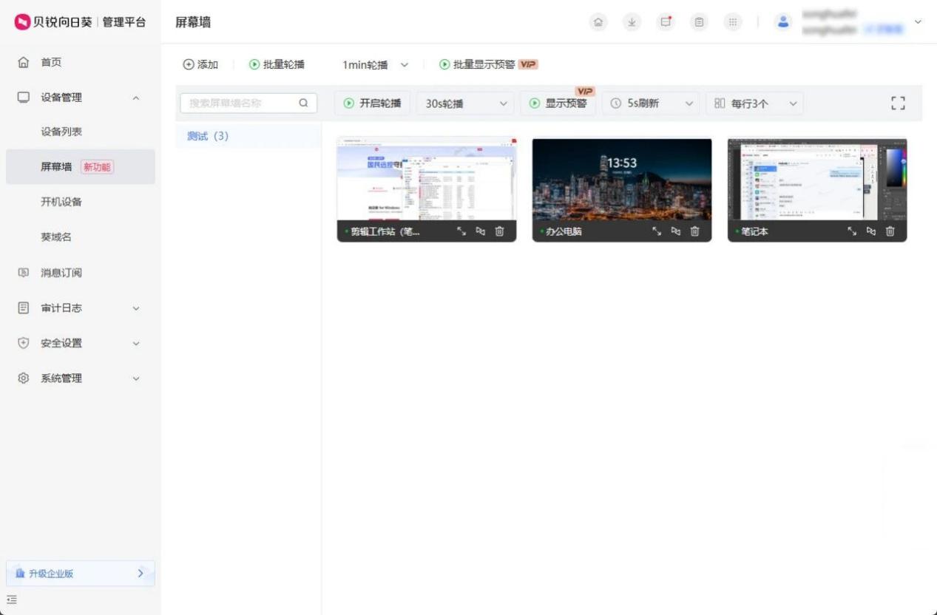Click the blue user avatar icon

click(783, 22)
